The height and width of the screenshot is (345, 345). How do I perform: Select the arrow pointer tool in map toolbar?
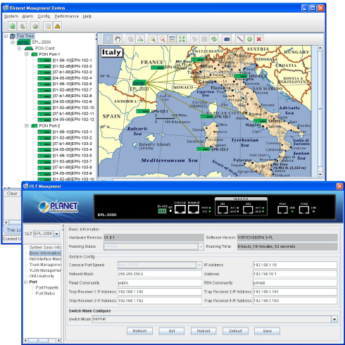tap(108, 39)
